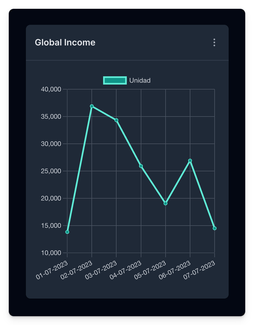The image size is (254, 325).
Task: Select the data point marker for 04-07-2023
Action: [141, 166]
